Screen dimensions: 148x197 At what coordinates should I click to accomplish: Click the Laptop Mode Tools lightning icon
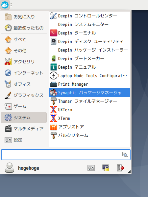[x=54, y=76]
